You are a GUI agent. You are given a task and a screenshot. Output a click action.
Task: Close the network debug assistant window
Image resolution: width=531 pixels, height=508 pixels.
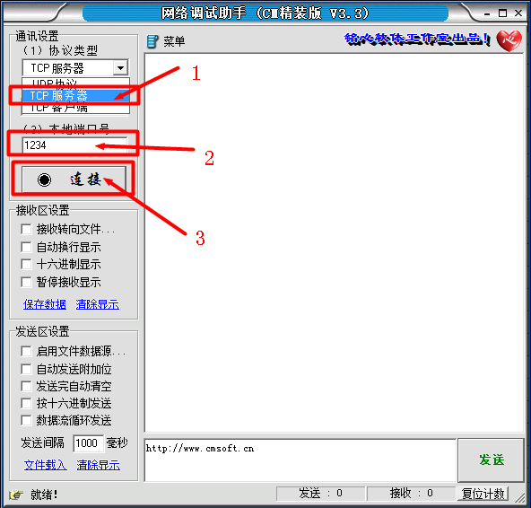click(x=518, y=13)
